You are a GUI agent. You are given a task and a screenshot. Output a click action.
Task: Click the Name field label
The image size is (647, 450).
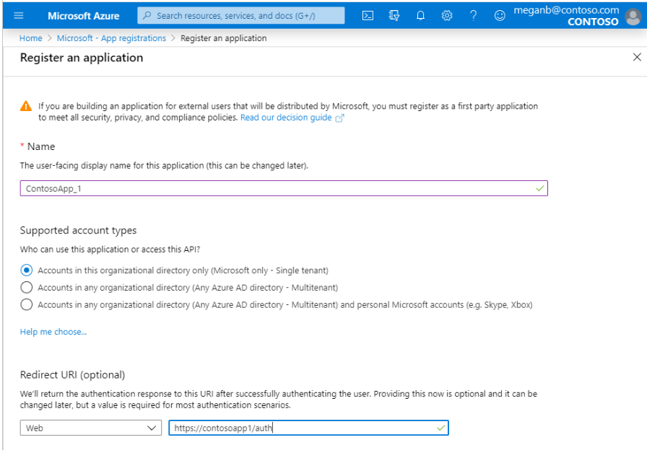(x=41, y=146)
